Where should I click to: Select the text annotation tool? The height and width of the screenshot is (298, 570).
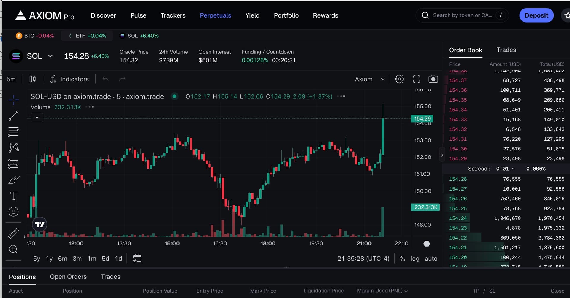(x=14, y=196)
